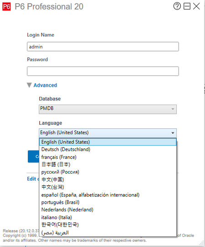
Task: Select italiano (Italia) language option
Action: [108, 217]
